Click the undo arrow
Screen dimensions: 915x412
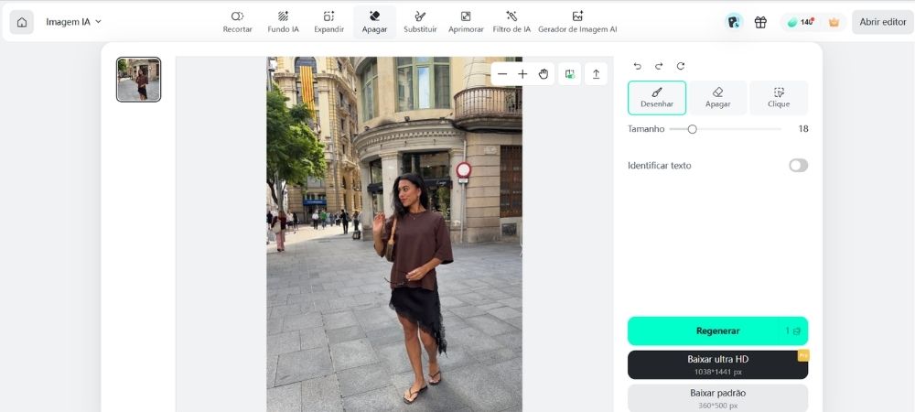click(x=637, y=66)
